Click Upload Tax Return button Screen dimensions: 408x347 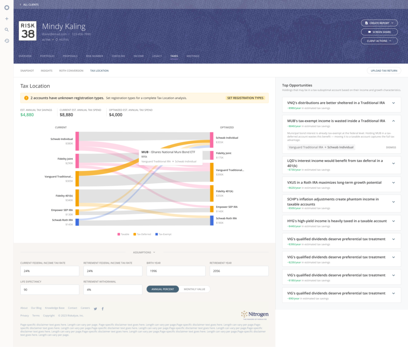[384, 71]
